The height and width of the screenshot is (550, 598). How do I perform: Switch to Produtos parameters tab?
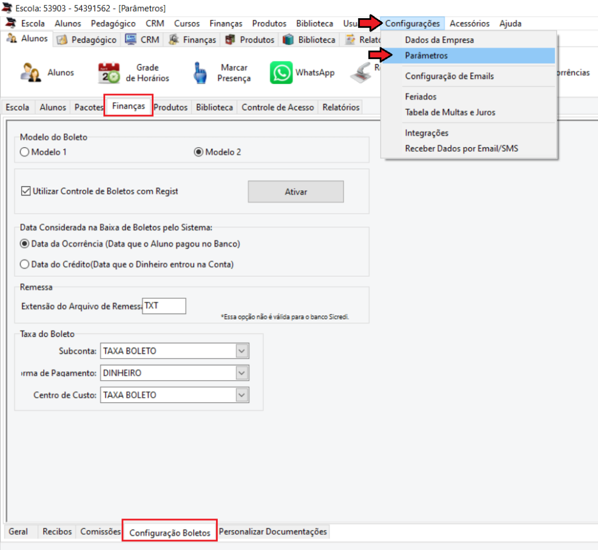[171, 107]
